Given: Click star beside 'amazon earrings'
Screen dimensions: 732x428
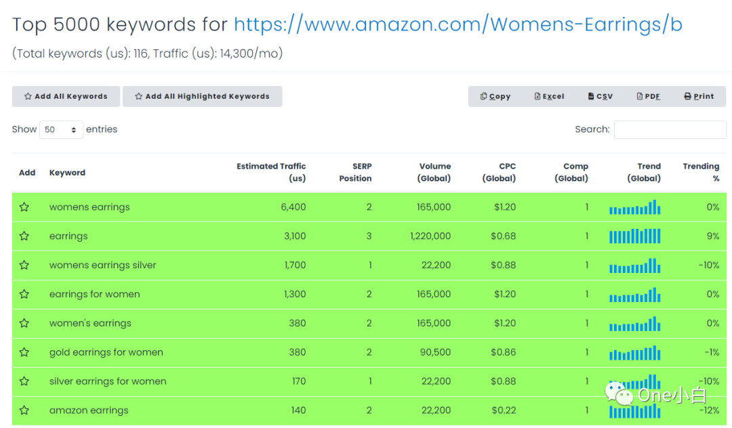Looking at the screenshot, I should coord(24,410).
